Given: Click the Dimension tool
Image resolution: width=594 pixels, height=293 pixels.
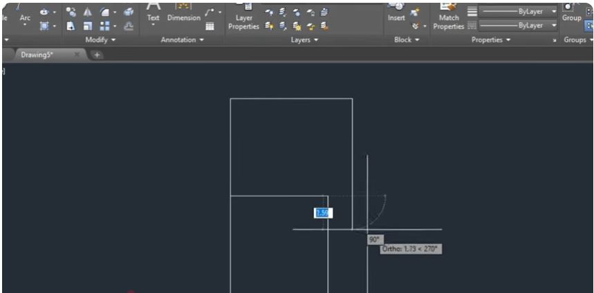Looking at the screenshot, I should (184, 12).
